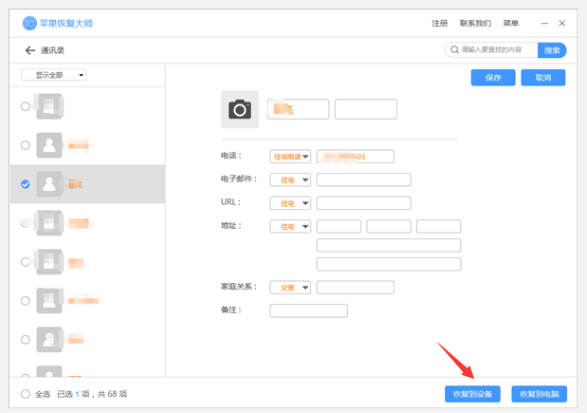The width and height of the screenshot is (587, 413).
Task: Open the 住宅电话 phone type dropdown
Action: tap(290, 157)
